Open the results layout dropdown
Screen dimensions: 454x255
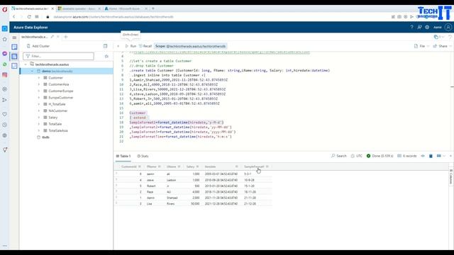point(441,156)
